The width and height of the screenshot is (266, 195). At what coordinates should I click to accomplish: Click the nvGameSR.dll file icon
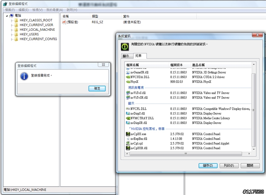tap(128, 72)
